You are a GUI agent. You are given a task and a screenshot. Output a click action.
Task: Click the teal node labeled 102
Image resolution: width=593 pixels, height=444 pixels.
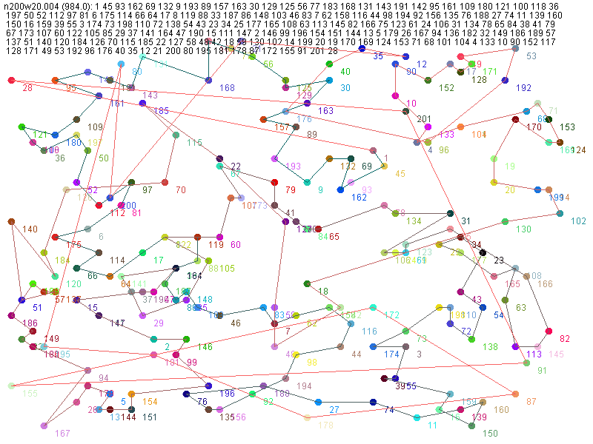[560, 214]
